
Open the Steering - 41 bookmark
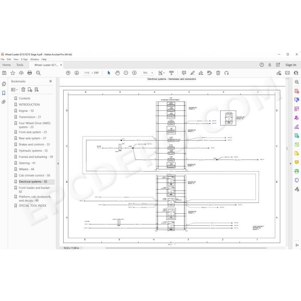(x=27, y=163)
